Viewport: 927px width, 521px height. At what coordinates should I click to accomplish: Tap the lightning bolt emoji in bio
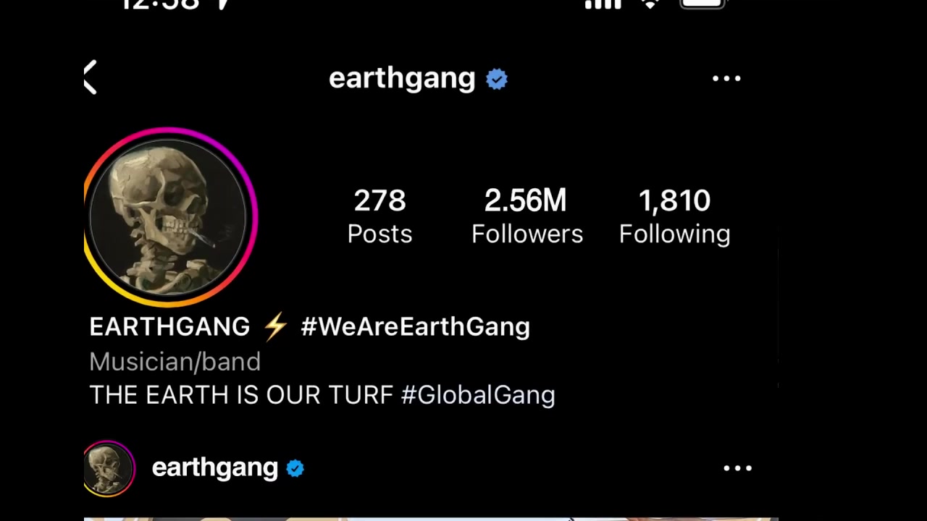point(275,327)
